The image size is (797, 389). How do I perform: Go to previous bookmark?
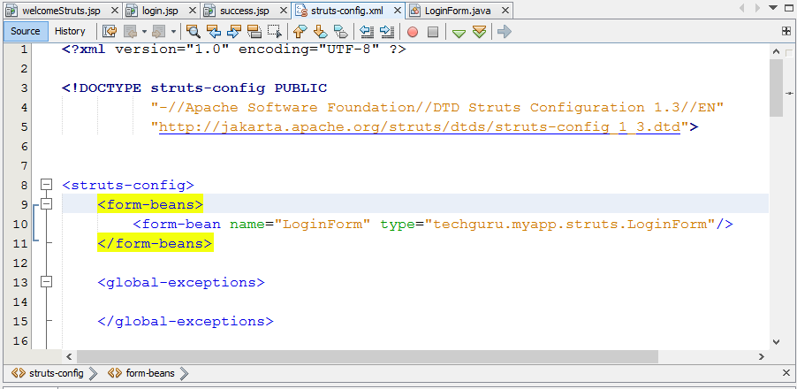[x=300, y=32]
